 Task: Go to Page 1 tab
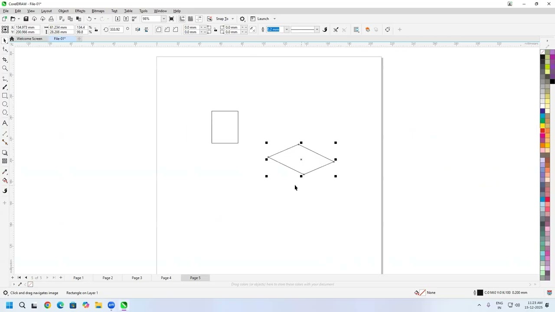(78, 278)
